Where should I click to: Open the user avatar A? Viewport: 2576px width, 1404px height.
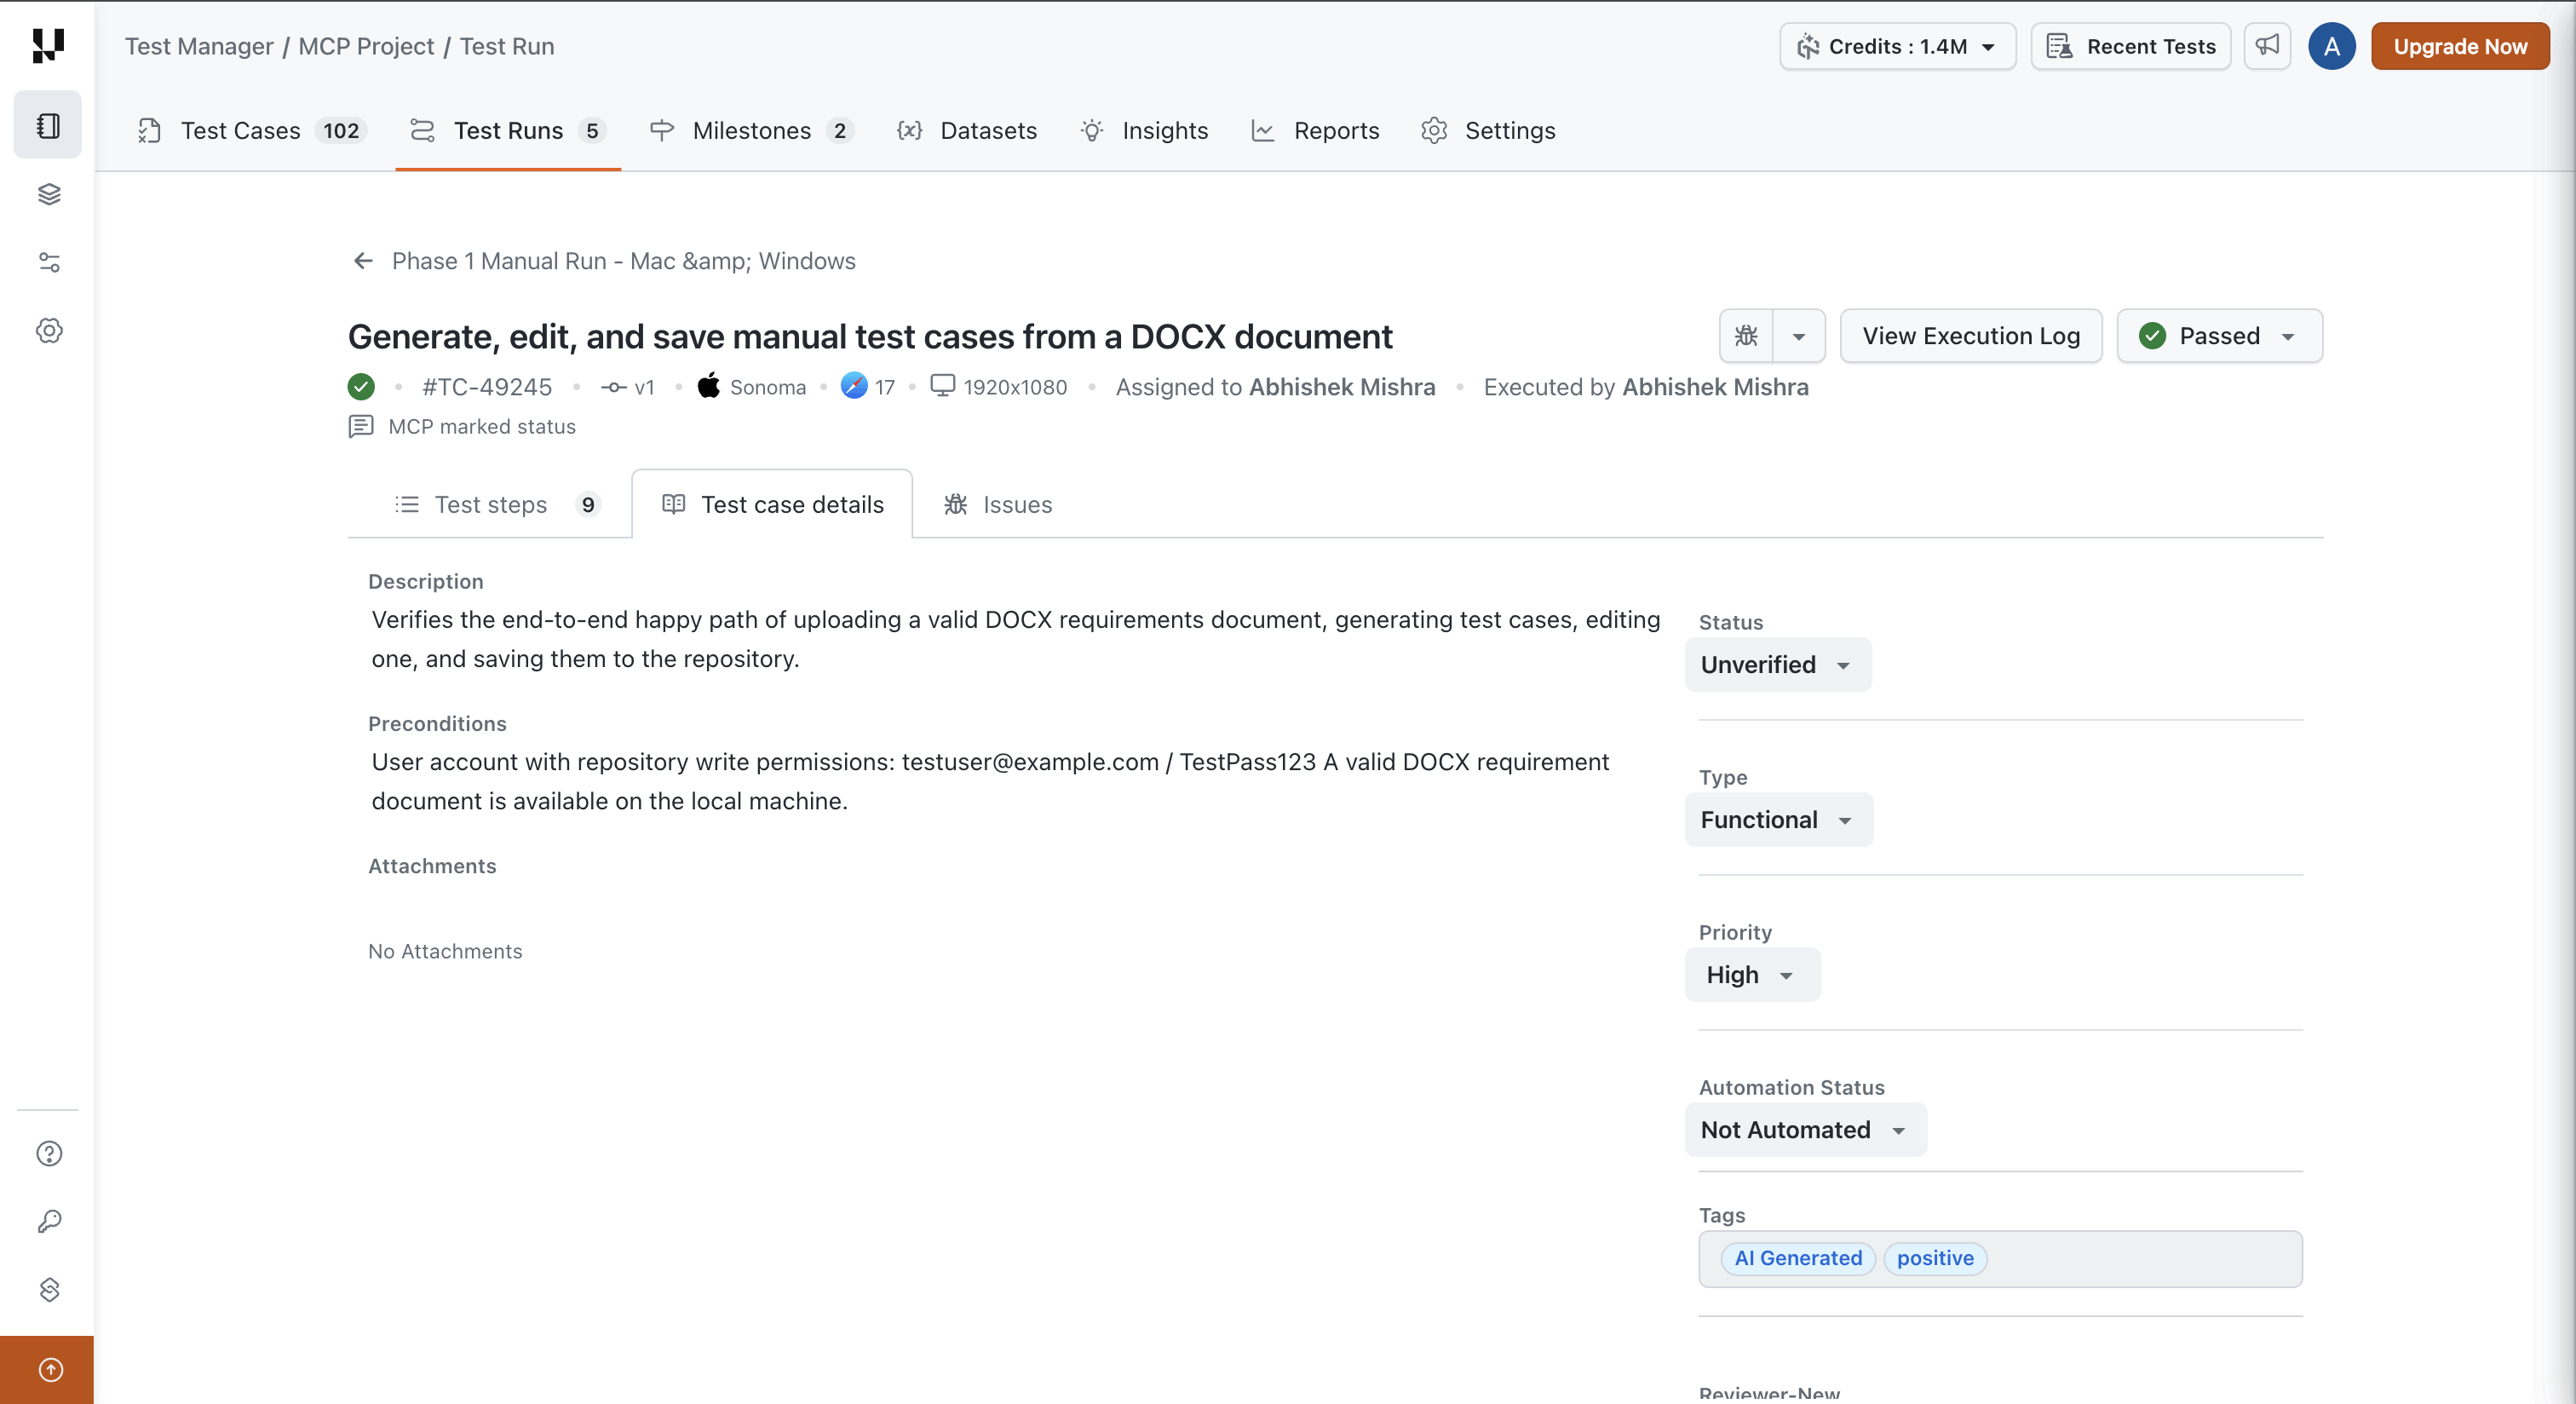(2331, 46)
